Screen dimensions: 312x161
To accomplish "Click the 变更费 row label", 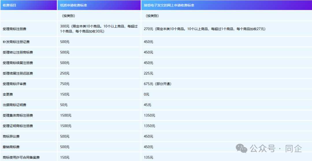I will tap(8, 94).
